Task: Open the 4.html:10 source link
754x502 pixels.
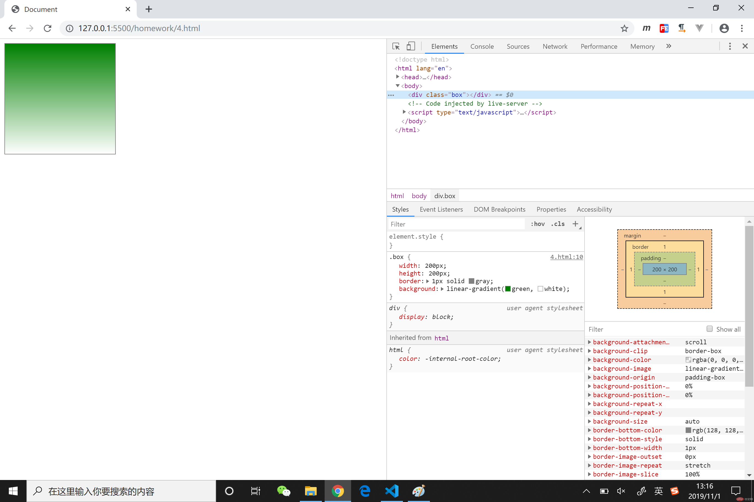Action: (566, 257)
